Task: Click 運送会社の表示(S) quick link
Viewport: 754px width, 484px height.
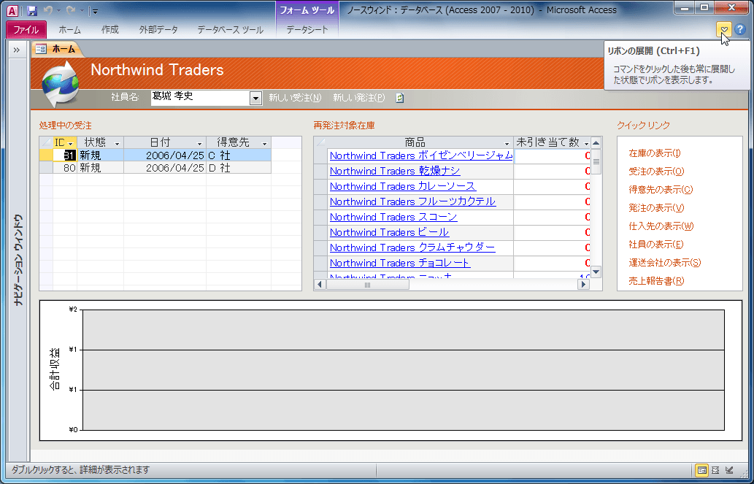Action: coord(664,263)
